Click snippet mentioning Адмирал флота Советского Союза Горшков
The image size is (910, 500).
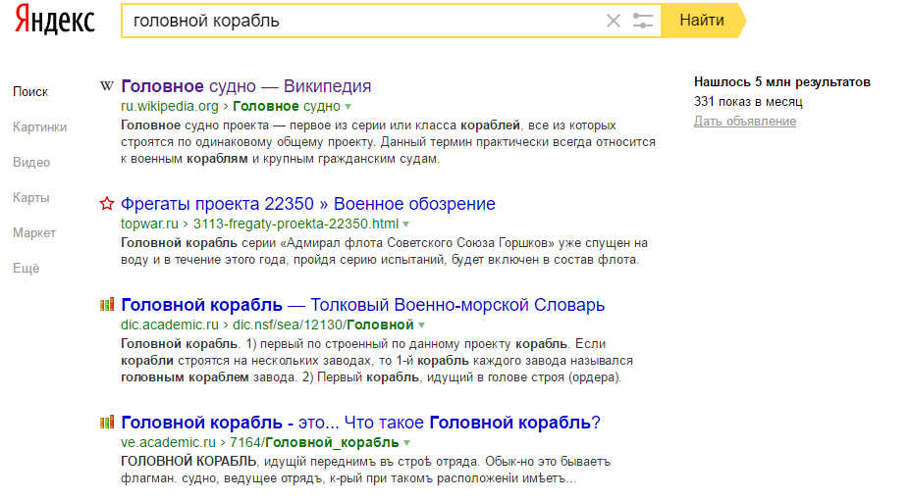[x=384, y=251]
